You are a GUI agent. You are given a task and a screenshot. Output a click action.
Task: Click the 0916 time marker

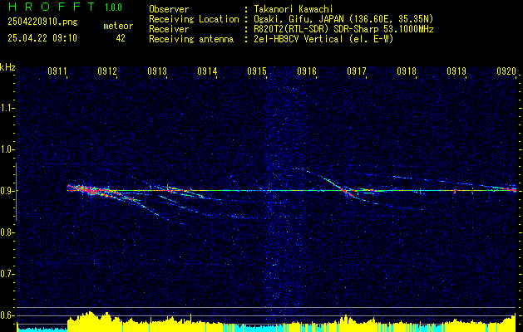click(307, 71)
